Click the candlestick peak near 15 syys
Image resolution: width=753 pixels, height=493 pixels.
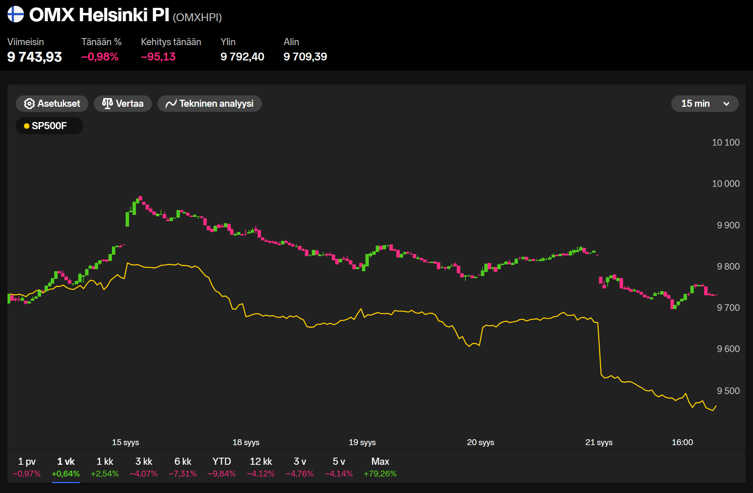tap(140, 198)
